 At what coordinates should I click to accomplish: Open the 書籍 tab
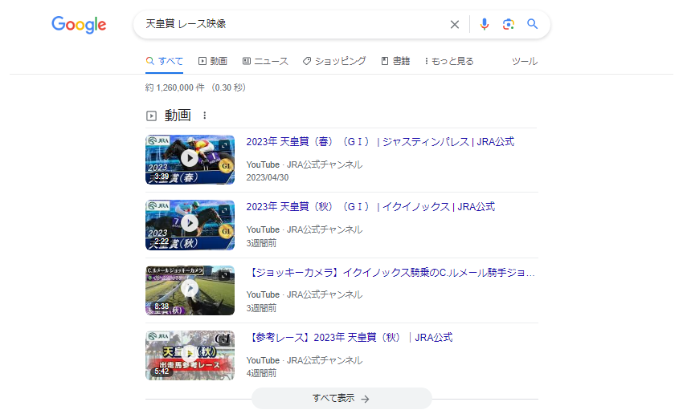coord(395,61)
